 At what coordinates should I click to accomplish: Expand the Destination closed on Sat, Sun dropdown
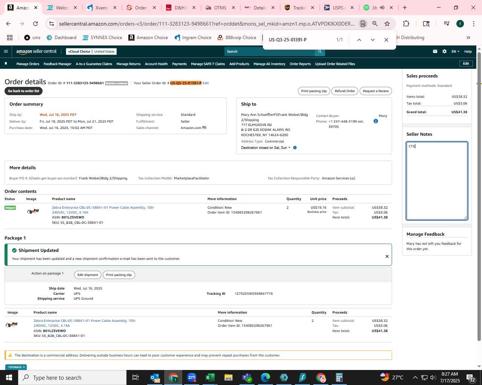266,148
